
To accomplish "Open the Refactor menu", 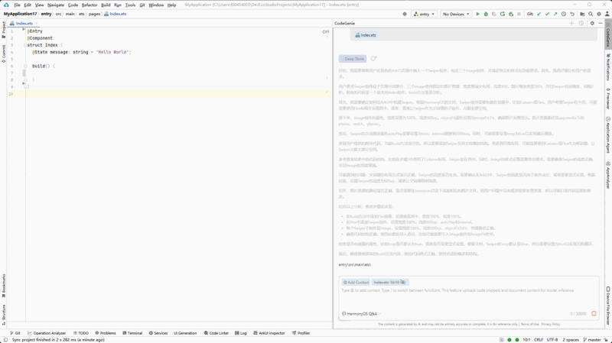I will 90,5.
